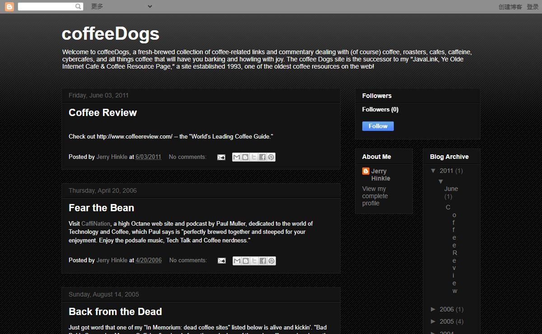Expand the 2006 archive arrow
This screenshot has width=542, height=334.
pos(434,309)
